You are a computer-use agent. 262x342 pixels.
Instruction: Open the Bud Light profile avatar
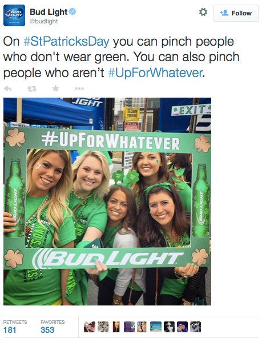14,15
